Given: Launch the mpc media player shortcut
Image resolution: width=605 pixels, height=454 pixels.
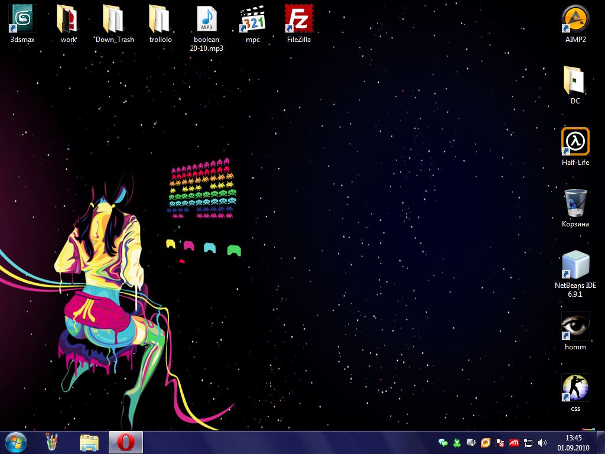Looking at the screenshot, I should (x=252, y=19).
